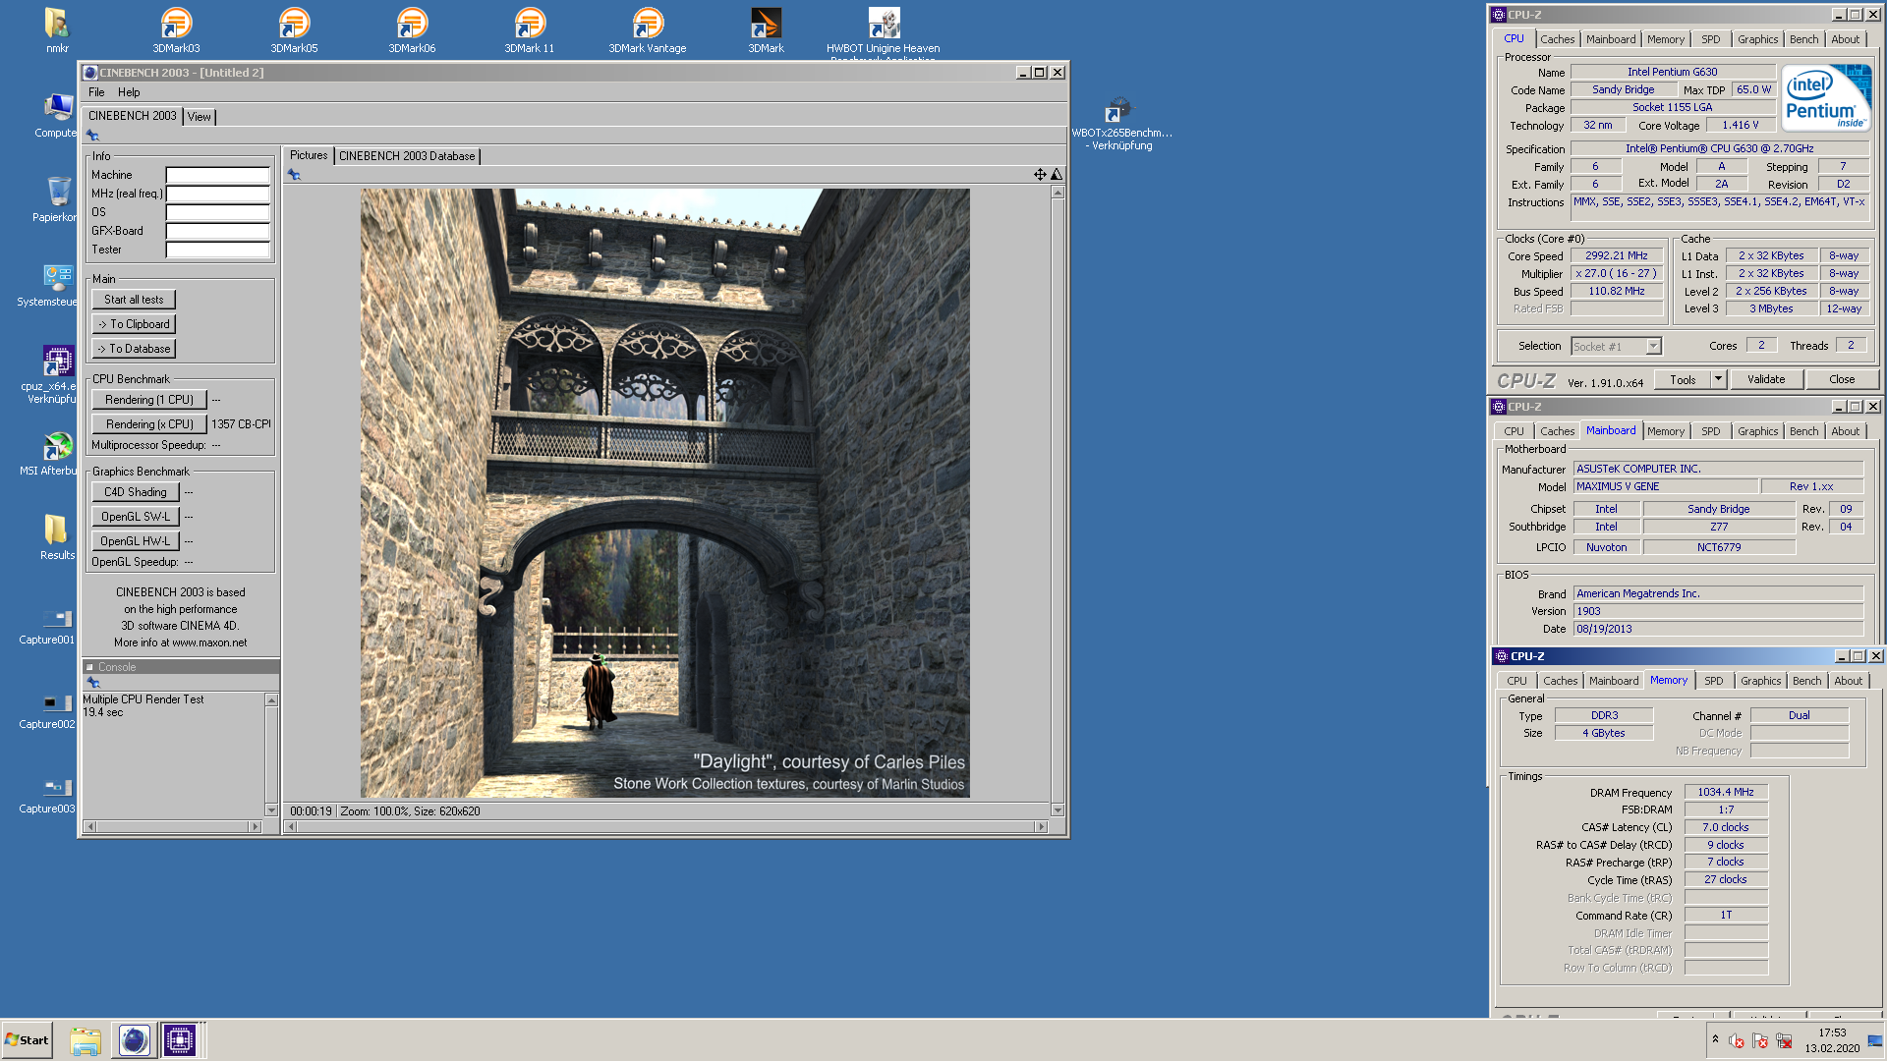Click the muted volume tray icon
This screenshot has width=1887, height=1061.
tap(1737, 1041)
